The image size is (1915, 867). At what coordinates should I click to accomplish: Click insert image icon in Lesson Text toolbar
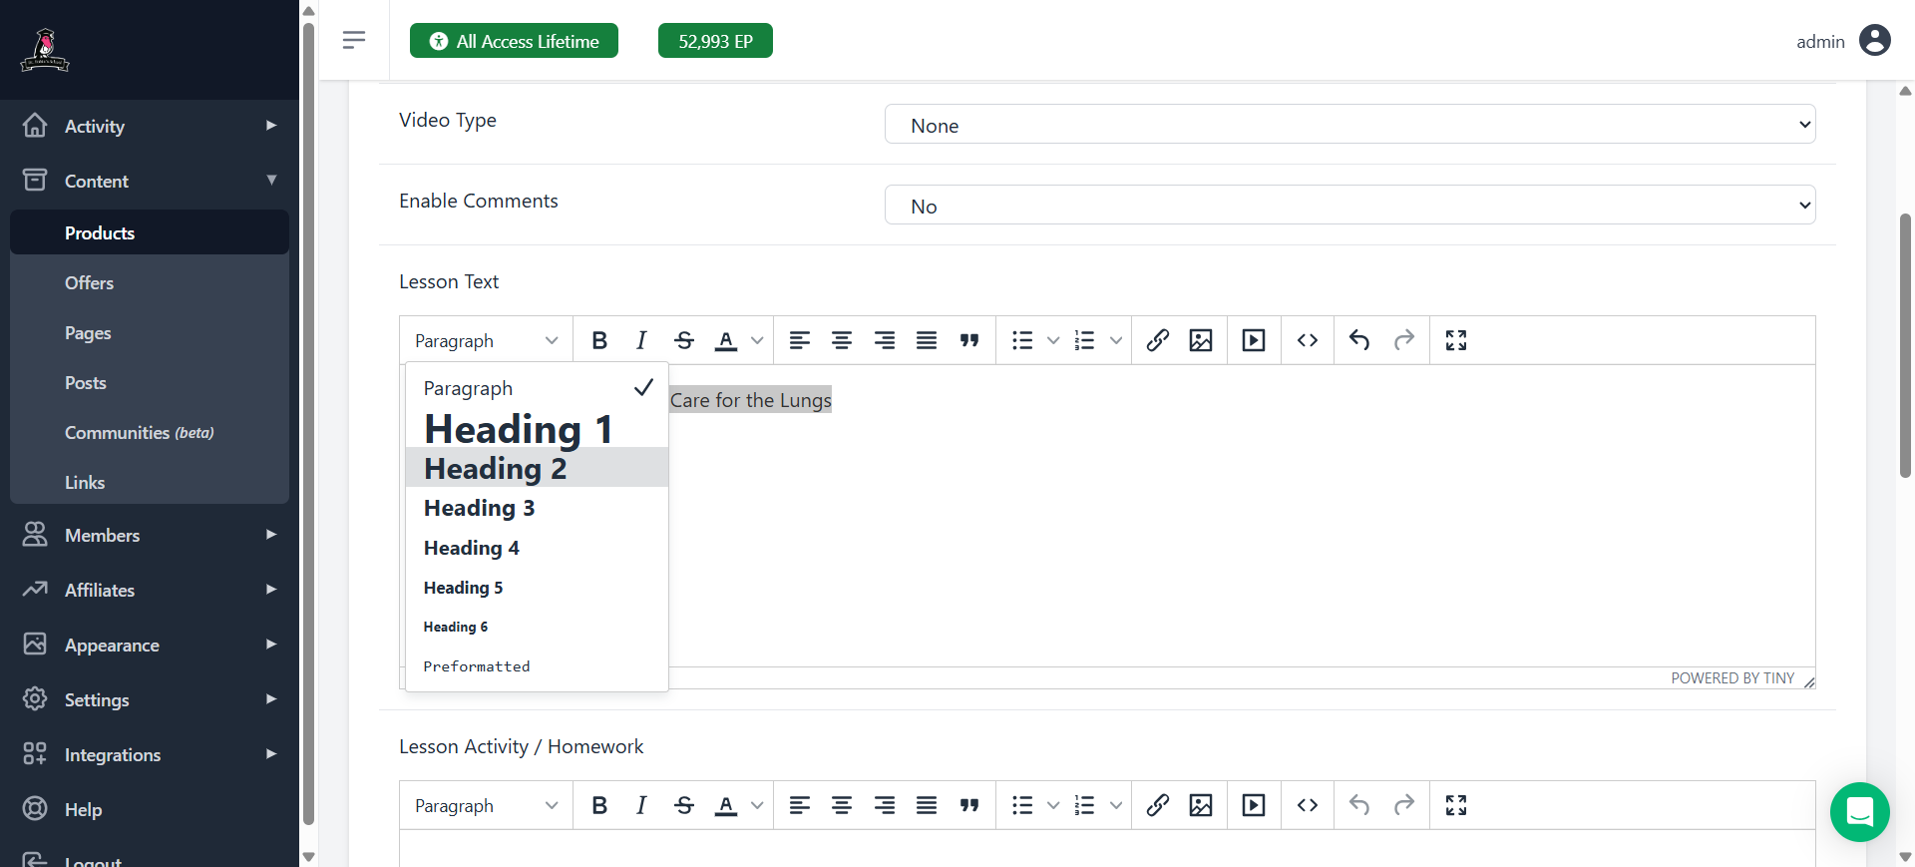1201,341
